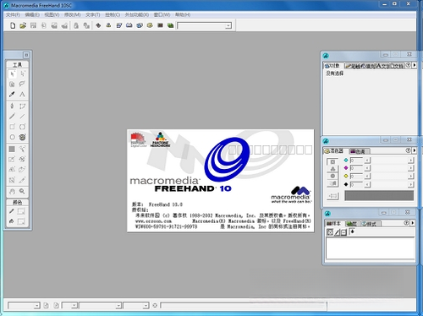Switch to the 文字 inspector tab
Viewport: 423px width, 316px height.
point(382,66)
